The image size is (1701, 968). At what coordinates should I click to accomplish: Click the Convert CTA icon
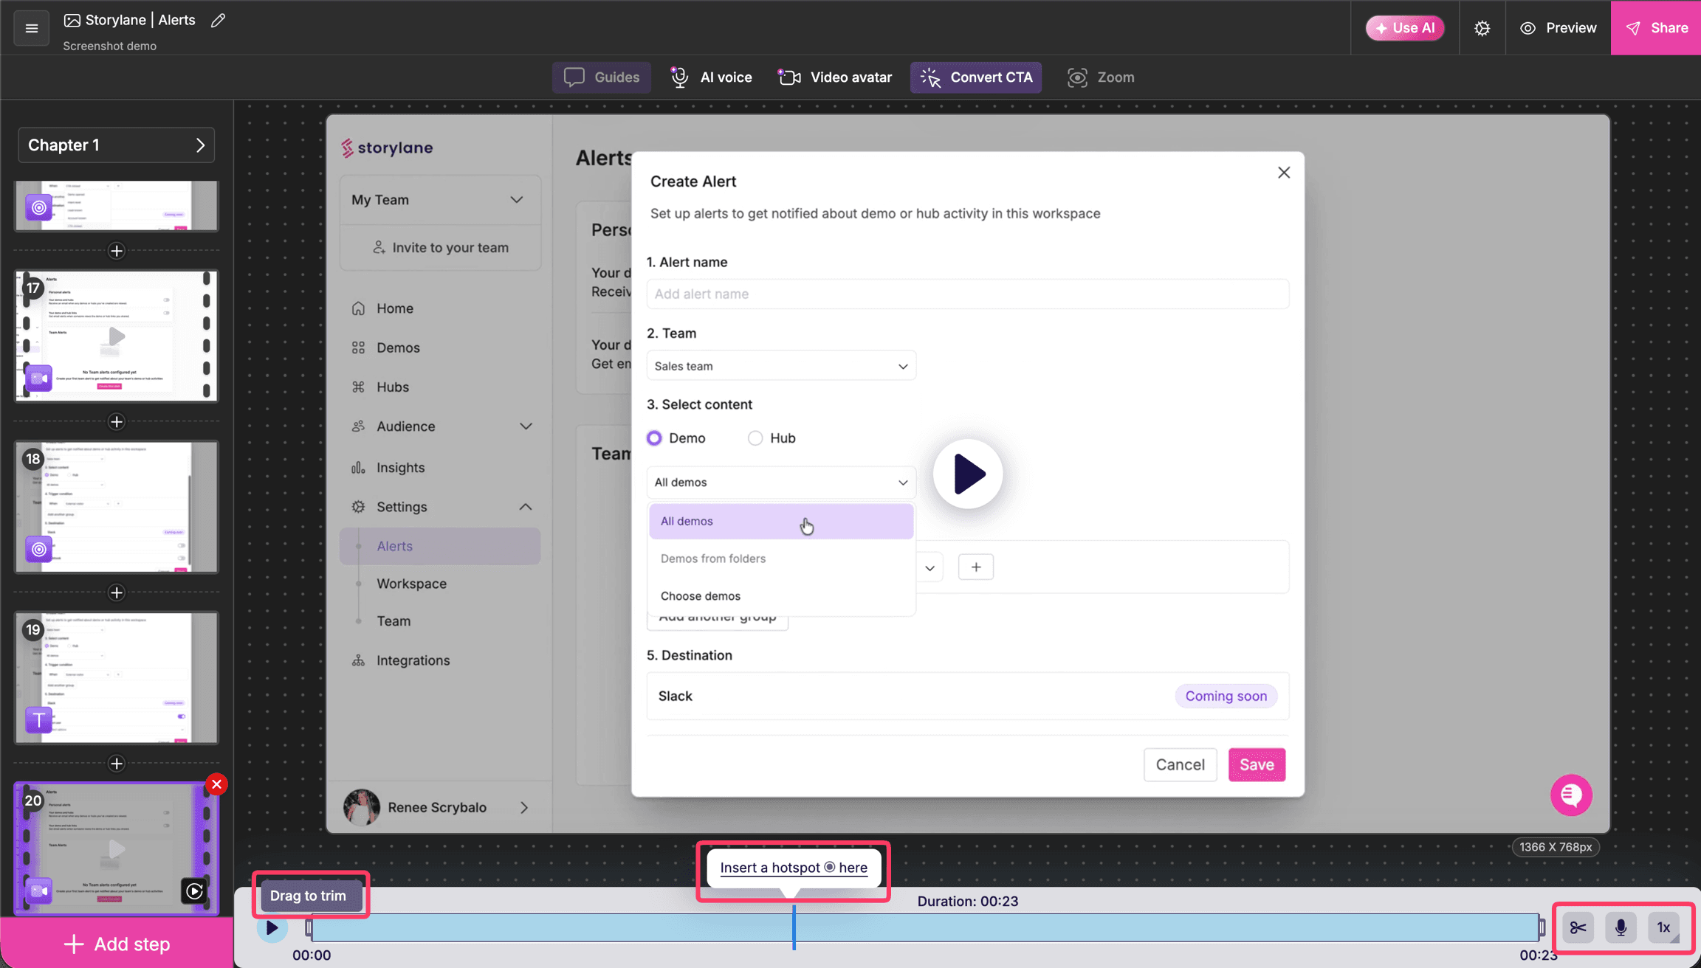929,77
